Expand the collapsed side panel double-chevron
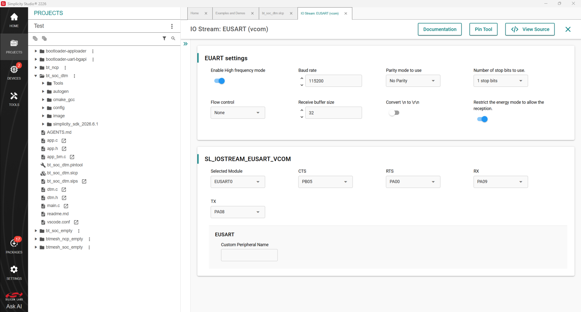581x312 pixels. [x=185, y=44]
